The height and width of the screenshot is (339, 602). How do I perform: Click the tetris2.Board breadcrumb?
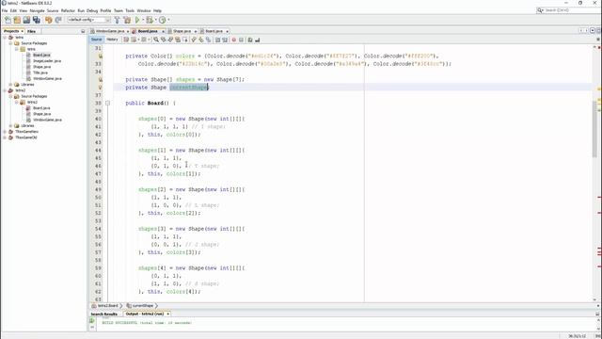click(x=107, y=306)
